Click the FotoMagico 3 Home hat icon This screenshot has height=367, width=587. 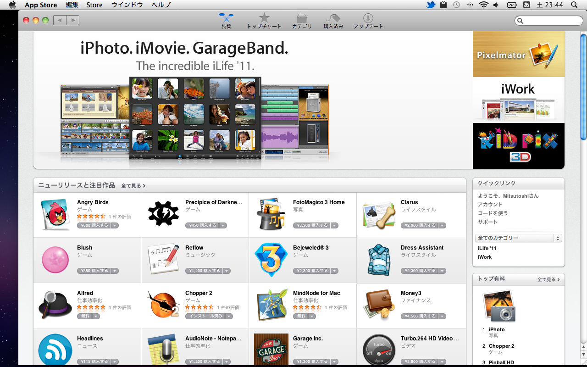coord(271,214)
